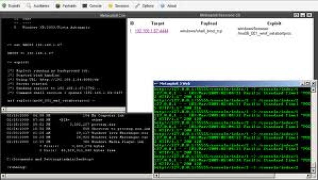Click left arrow of web log horizontal scrollbar
318x180 pixels.
pyautogui.click(x=156, y=174)
